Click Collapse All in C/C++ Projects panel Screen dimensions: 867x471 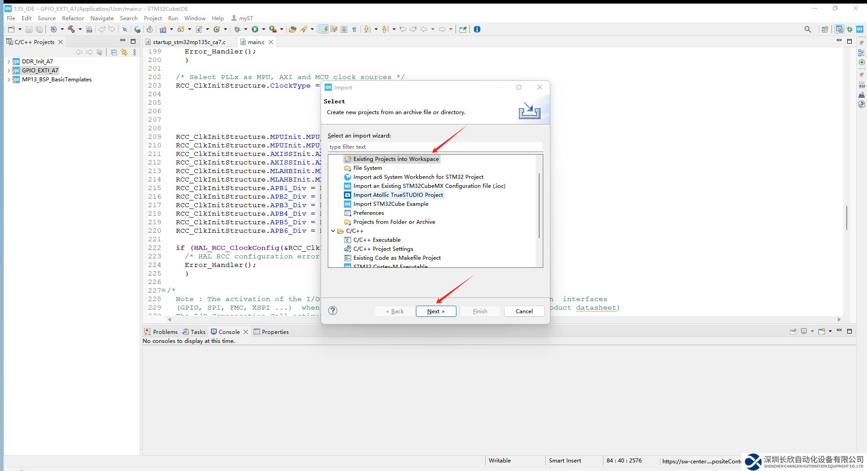pos(114,53)
